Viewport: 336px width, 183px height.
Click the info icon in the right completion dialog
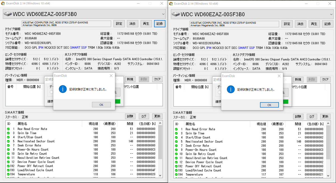click(230, 89)
